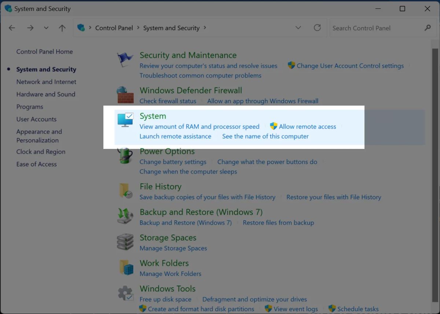
Task: Select Programs category in sidebar
Action: coord(30,106)
